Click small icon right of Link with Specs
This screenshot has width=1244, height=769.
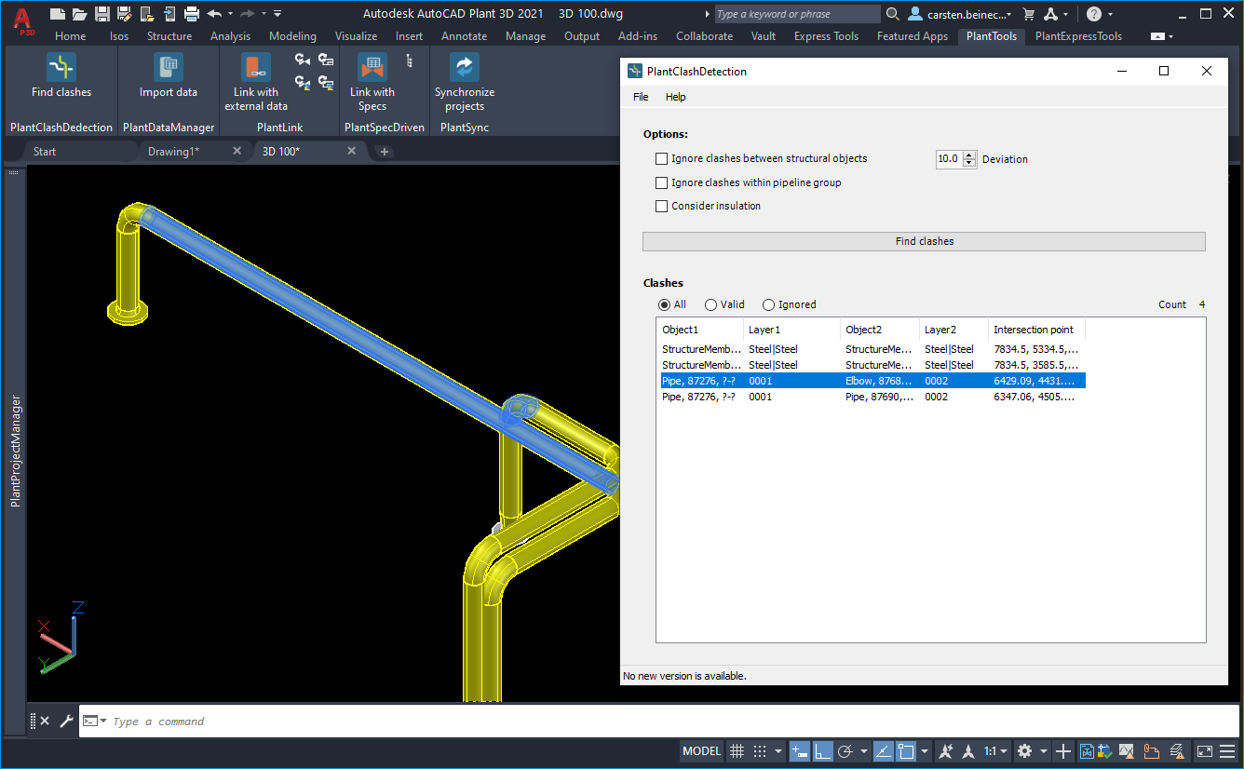409,61
